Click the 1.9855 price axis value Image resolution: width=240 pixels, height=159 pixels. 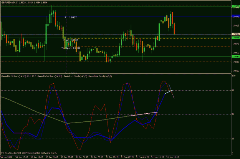point(236,53)
